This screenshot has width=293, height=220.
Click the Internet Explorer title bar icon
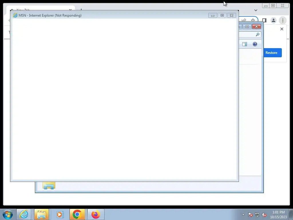[15, 15]
